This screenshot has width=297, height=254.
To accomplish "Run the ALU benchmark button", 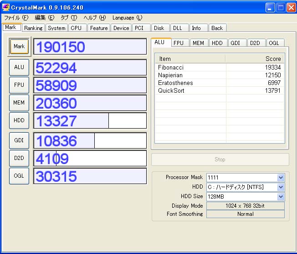I will tap(19, 67).
